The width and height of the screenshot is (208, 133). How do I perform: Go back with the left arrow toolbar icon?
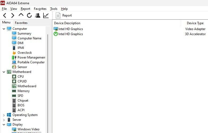click(x=5, y=15)
